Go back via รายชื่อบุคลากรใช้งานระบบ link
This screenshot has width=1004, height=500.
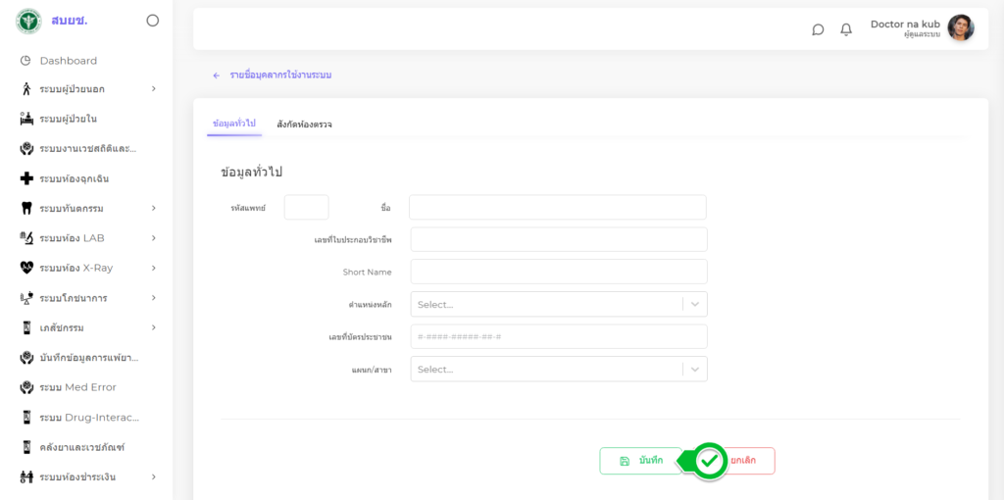[x=279, y=75]
